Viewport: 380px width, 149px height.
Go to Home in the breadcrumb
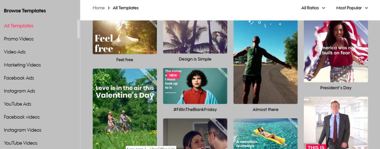click(99, 8)
